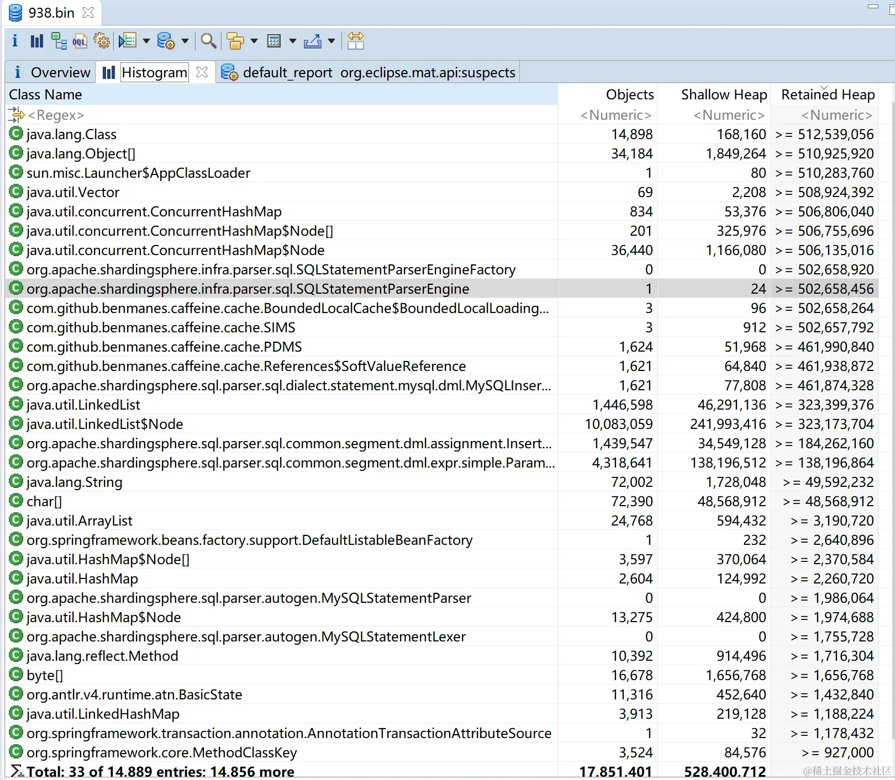This screenshot has height=780, width=895.
Task: Expand the run reports dropdown arrow
Action: (x=146, y=41)
